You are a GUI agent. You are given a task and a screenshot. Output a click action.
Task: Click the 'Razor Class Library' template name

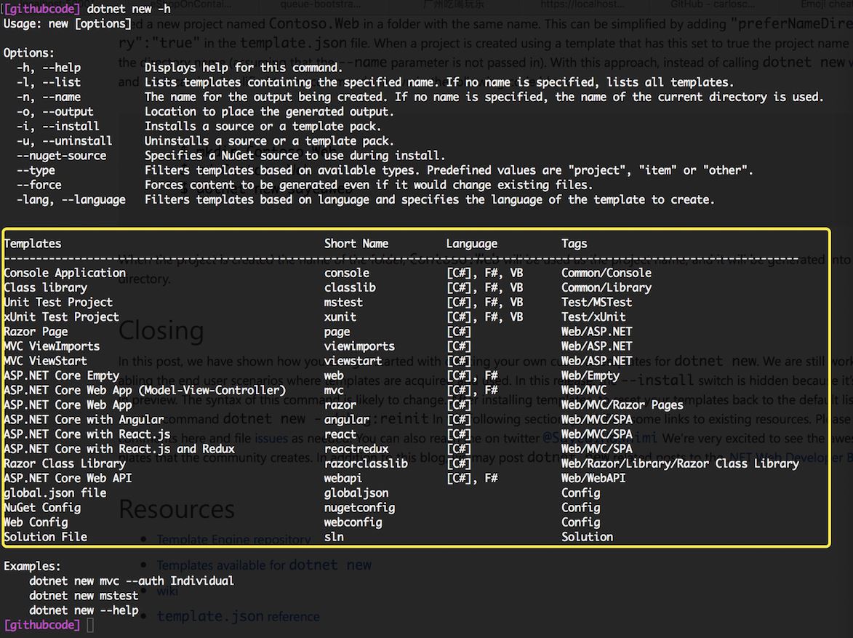pos(65,463)
